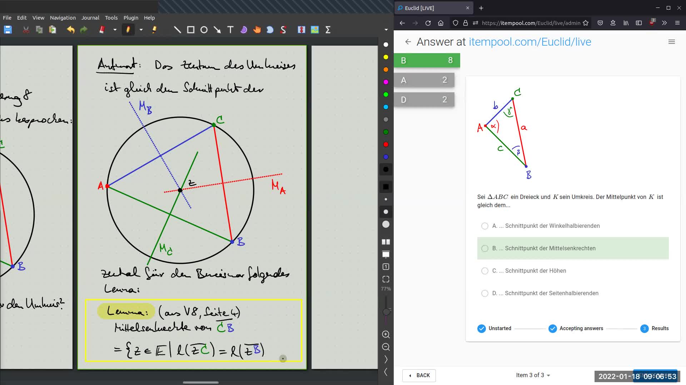This screenshot has height=385, width=686.
Task: Toggle the Accepting answers status
Action: point(552,328)
